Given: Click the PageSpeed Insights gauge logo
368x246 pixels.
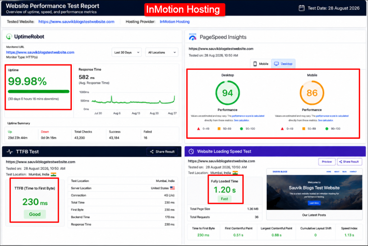Looking at the screenshot, I should (x=193, y=37).
